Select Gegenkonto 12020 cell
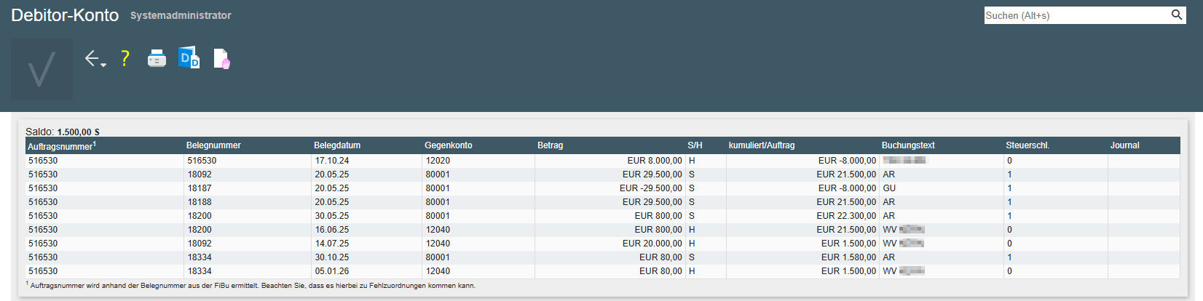1203x301 pixels. coord(438,161)
